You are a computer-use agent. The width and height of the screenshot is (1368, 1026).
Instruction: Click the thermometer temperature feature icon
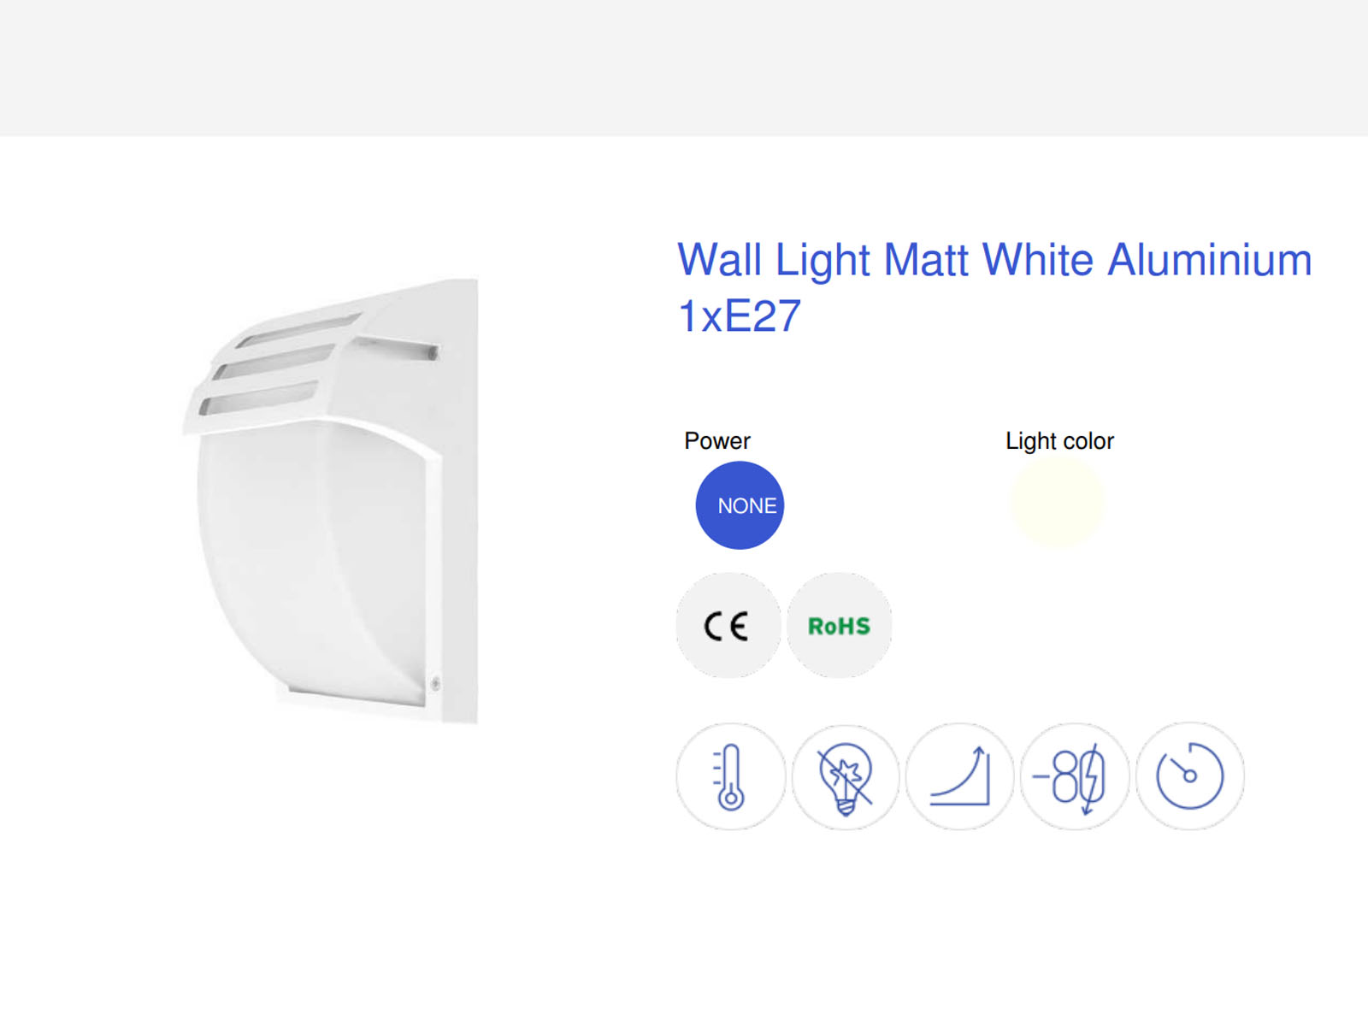[730, 776]
